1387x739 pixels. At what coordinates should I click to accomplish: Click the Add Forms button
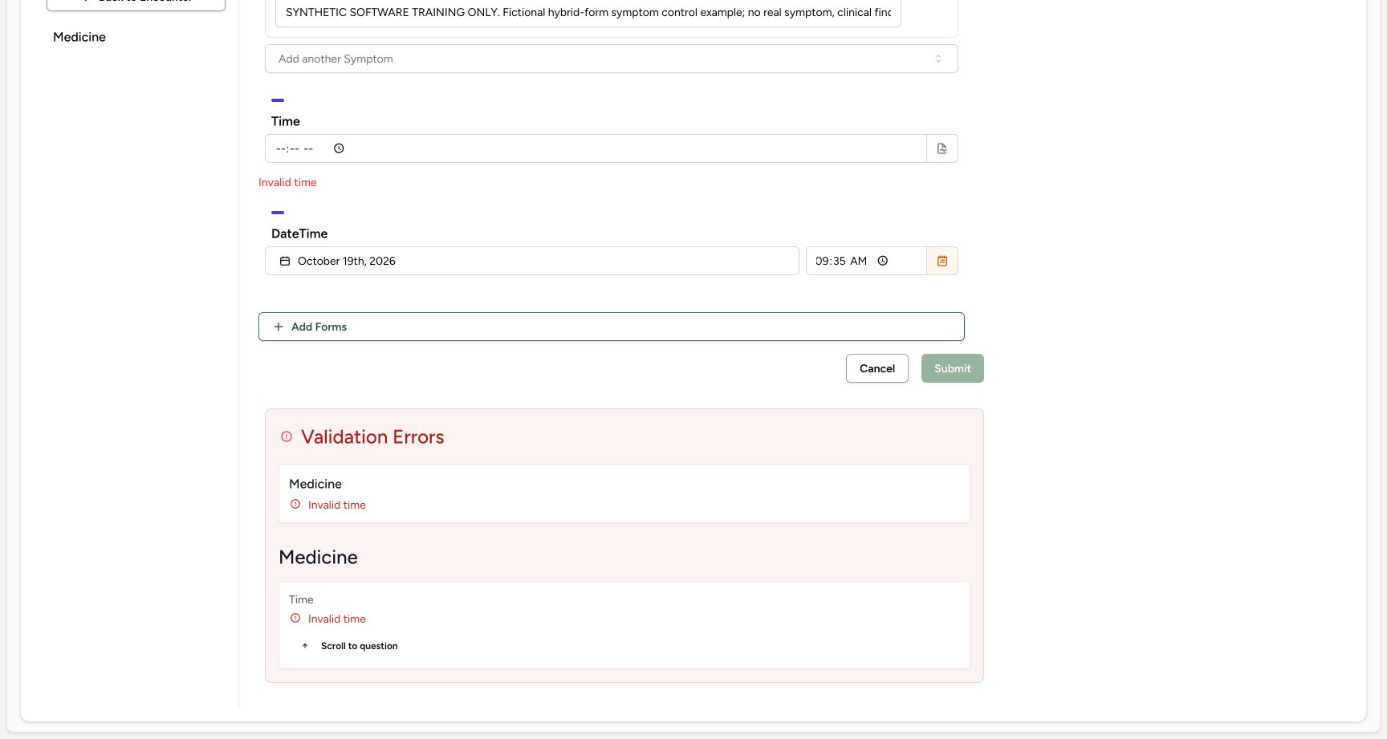pyautogui.click(x=612, y=327)
